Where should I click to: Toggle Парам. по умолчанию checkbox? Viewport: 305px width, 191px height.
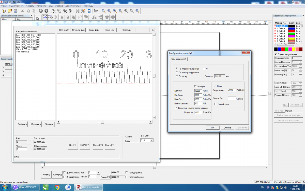click(276, 54)
